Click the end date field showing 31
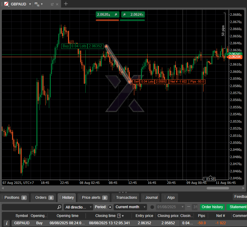247x227 pixels. [x=195, y=207]
